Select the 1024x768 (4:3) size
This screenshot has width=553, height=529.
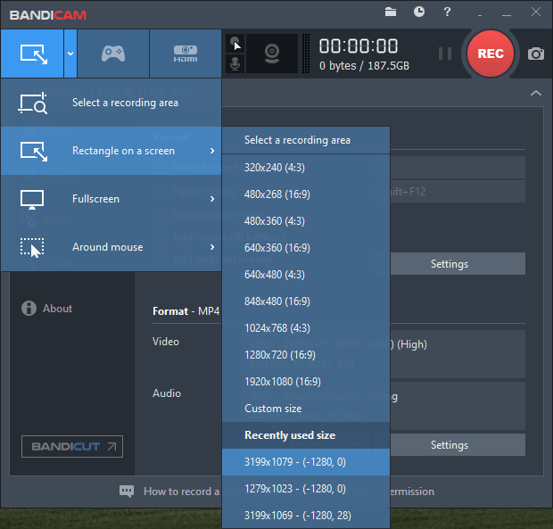click(x=306, y=328)
